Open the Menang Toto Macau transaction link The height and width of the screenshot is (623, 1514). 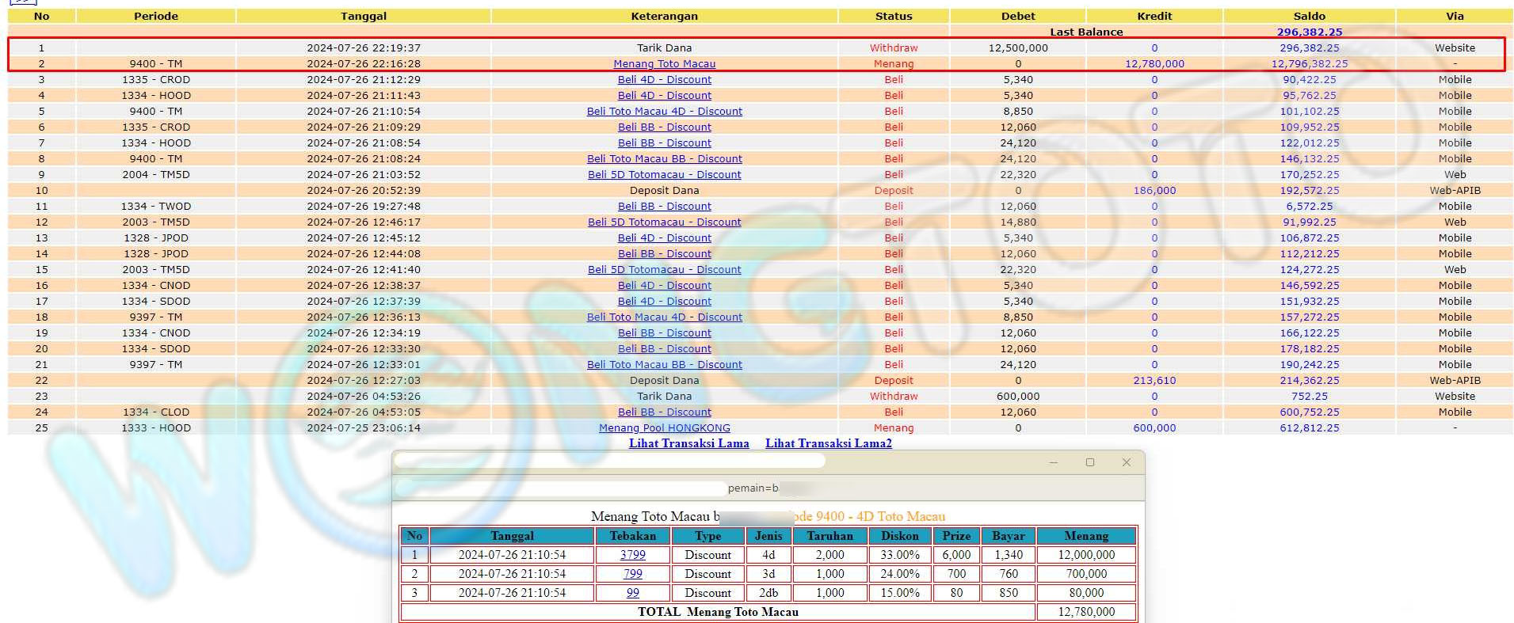(x=664, y=64)
